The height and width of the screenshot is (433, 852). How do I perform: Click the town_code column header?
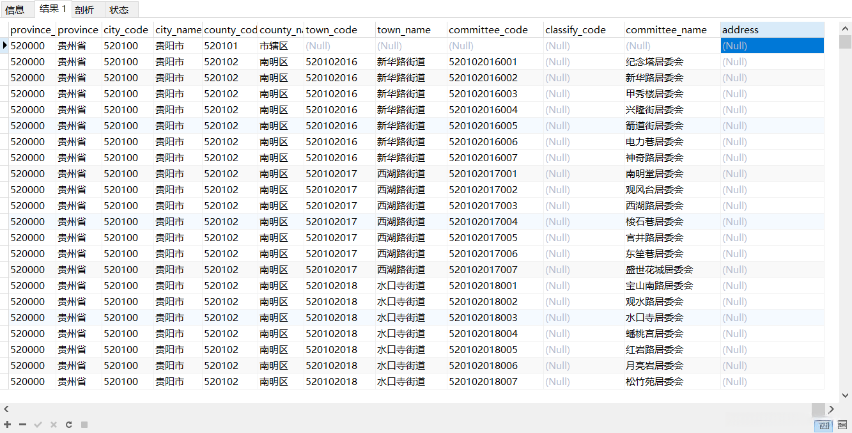pos(339,29)
